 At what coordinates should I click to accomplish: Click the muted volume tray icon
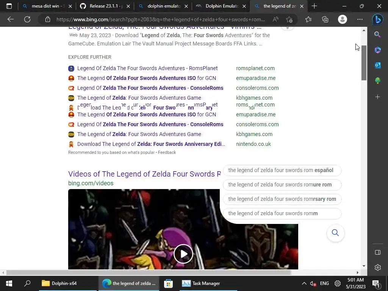coord(313,283)
